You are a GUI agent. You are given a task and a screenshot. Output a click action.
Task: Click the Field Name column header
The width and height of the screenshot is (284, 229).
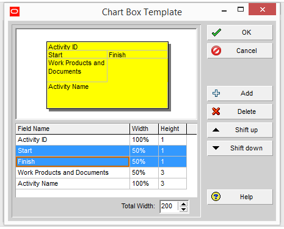point(73,129)
